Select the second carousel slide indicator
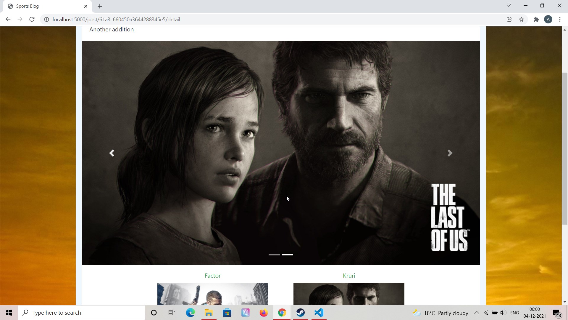Screen dimensions: 568x320 pos(288,255)
